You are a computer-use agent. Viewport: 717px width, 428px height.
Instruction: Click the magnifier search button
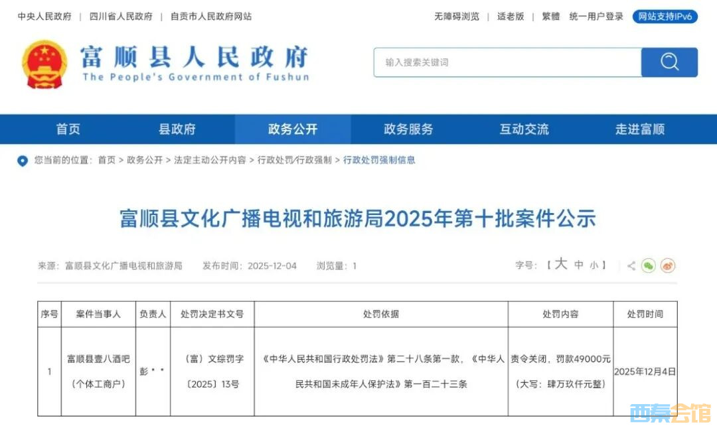(x=669, y=62)
